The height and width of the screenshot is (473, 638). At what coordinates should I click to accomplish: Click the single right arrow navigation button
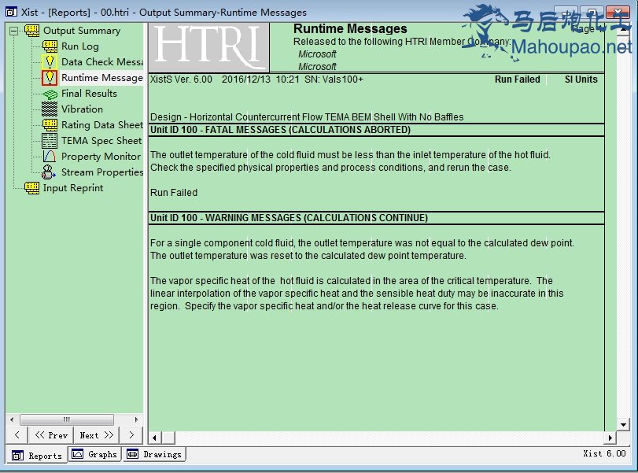pyautogui.click(x=131, y=435)
